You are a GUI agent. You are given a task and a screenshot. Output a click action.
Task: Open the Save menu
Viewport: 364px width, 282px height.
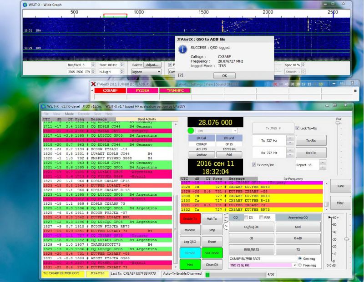97,114
